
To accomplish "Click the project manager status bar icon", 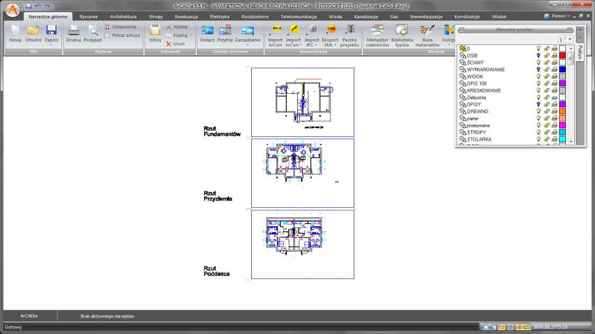I will [484, 327].
